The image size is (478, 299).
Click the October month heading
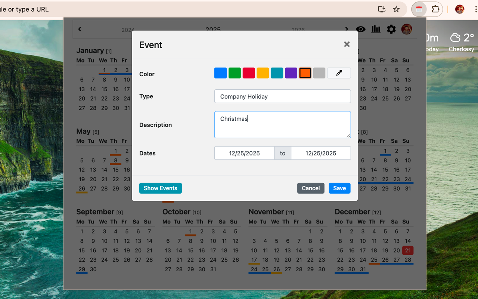177,212
